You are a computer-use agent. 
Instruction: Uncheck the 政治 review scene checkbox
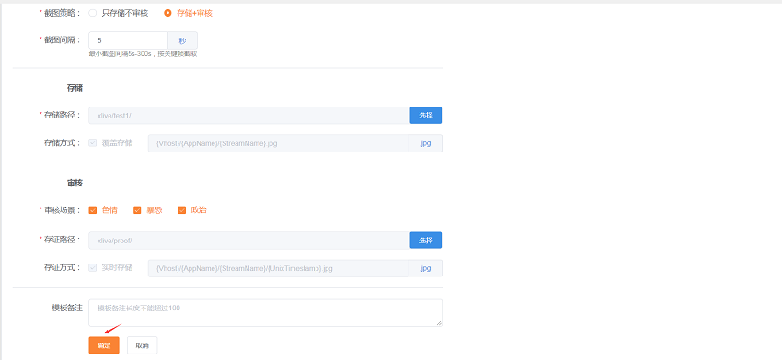[x=182, y=210]
